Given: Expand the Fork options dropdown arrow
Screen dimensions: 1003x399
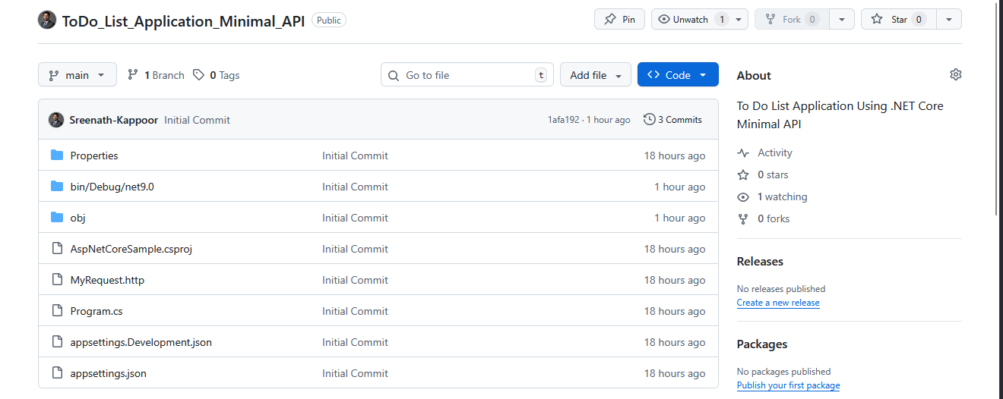Looking at the screenshot, I should (x=842, y=19).
